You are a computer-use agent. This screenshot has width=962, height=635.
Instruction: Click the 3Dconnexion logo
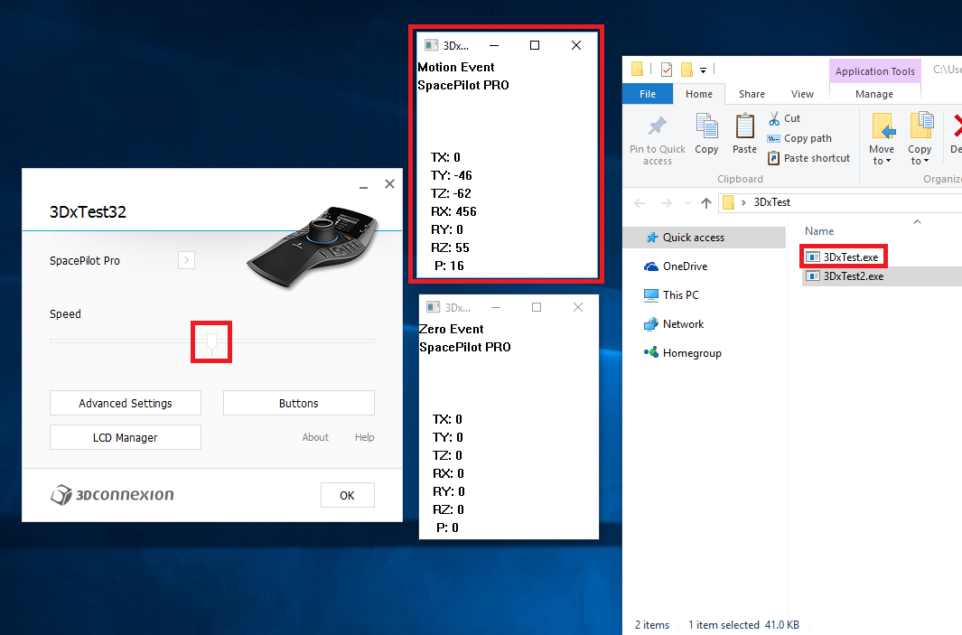point(112,494)
